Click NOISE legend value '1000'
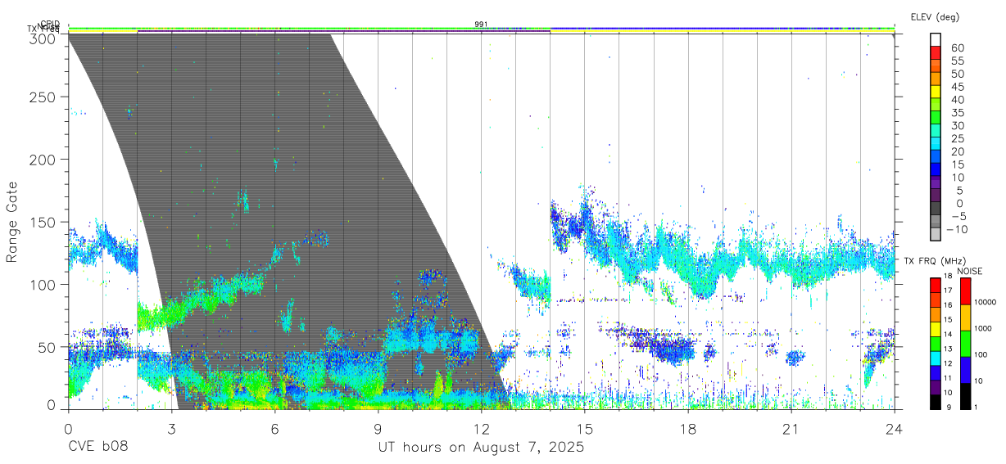Screen dimensions: 1006x464 pyautogui.click(x=985, y=328)
